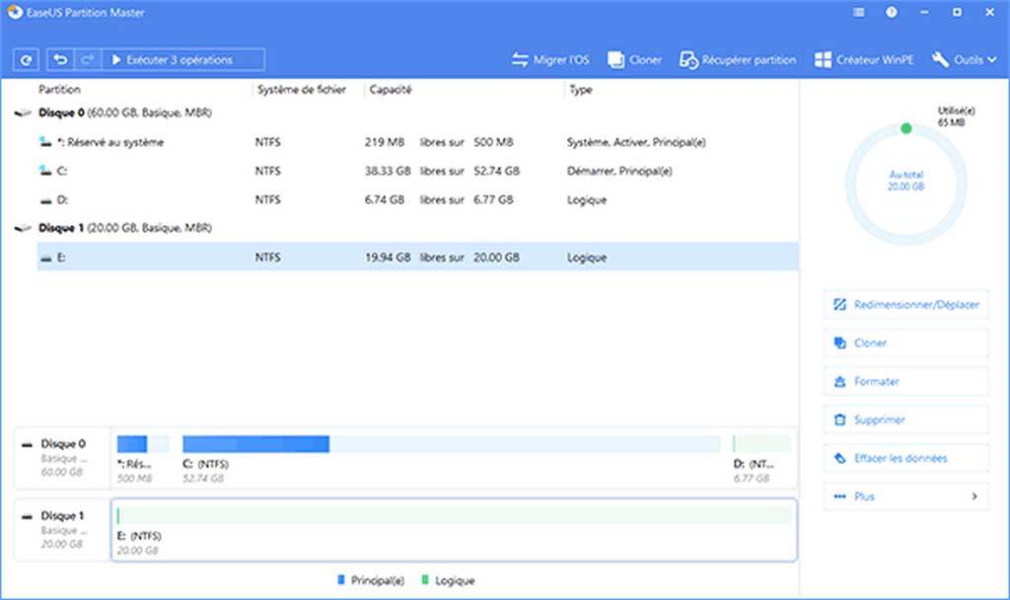
Task: Open the help icon in the title bar
Action: (x=892, y=12)
